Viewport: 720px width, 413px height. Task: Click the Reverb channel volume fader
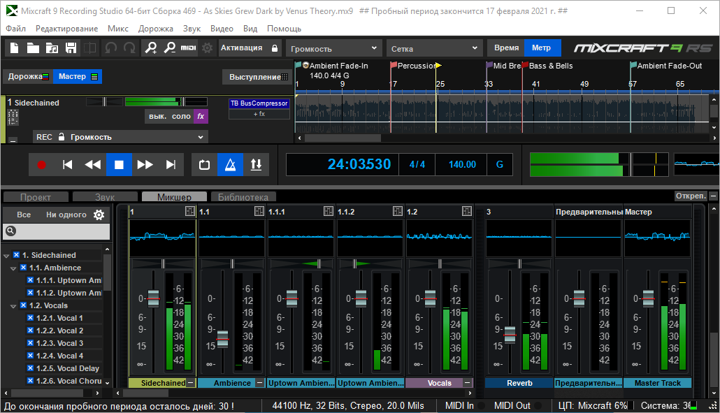click(510, 334)
